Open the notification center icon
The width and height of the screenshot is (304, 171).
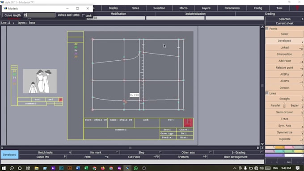coord(298,168)
